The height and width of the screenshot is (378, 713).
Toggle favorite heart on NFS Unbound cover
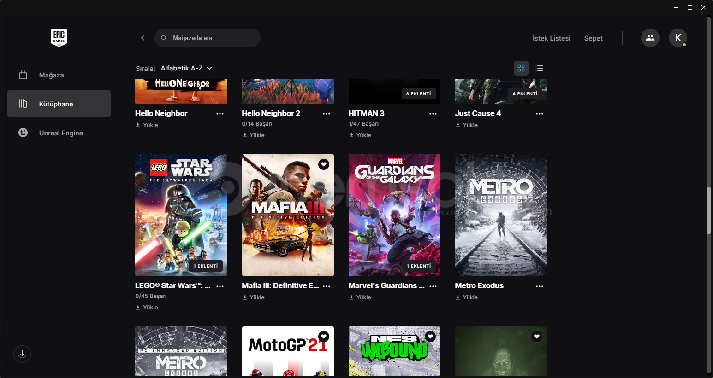(430, 337)
